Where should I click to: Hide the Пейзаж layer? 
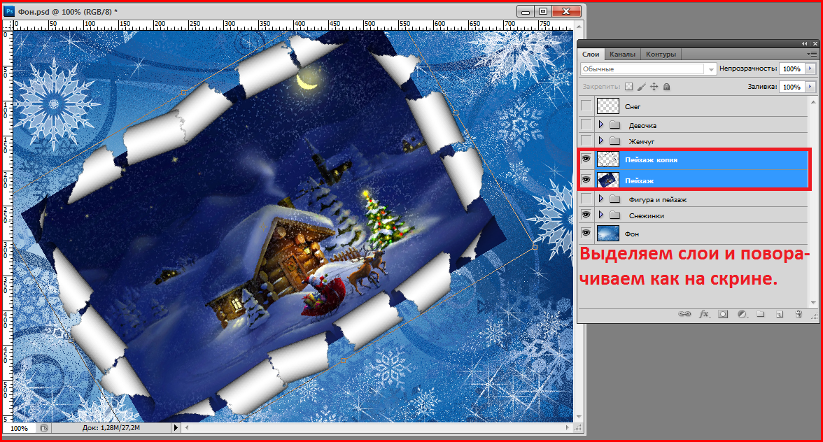pos(586,180)
